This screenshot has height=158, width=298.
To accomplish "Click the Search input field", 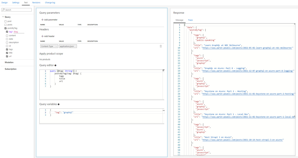I will click(x=16, y=10).
